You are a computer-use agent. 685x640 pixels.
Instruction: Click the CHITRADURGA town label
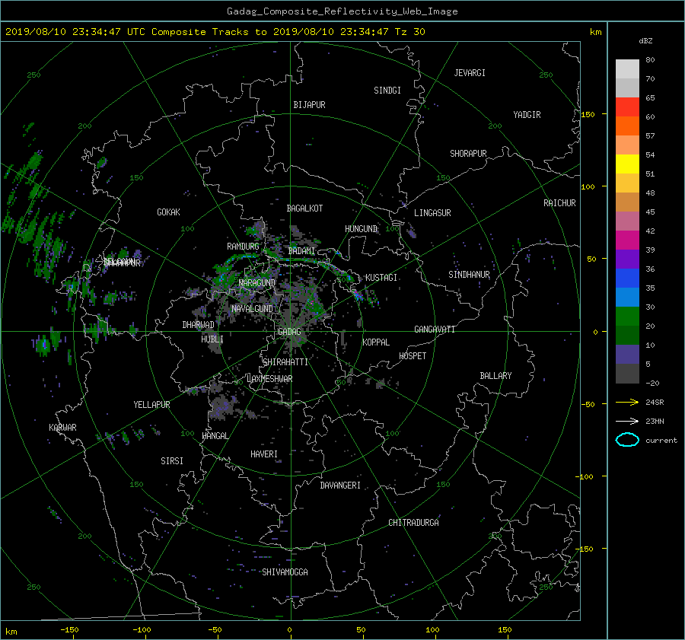click(413, 523)
